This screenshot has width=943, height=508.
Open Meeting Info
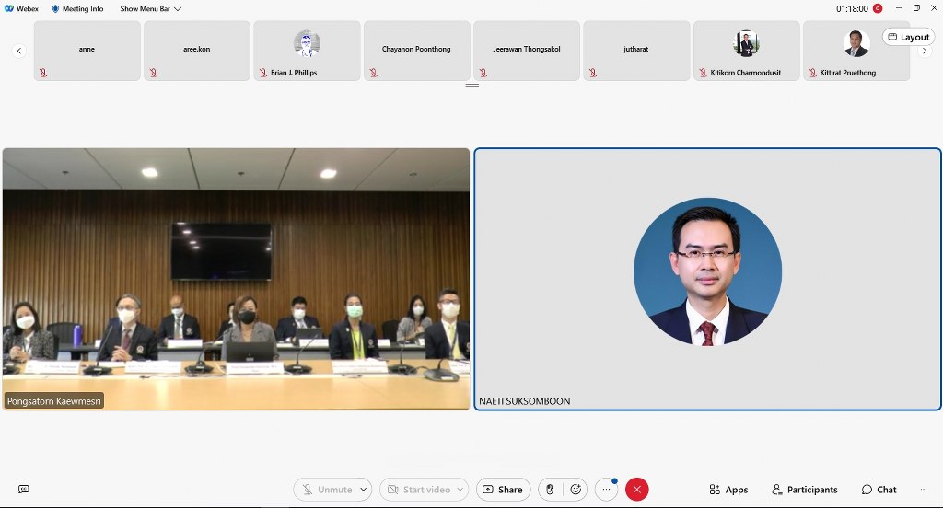77,9
